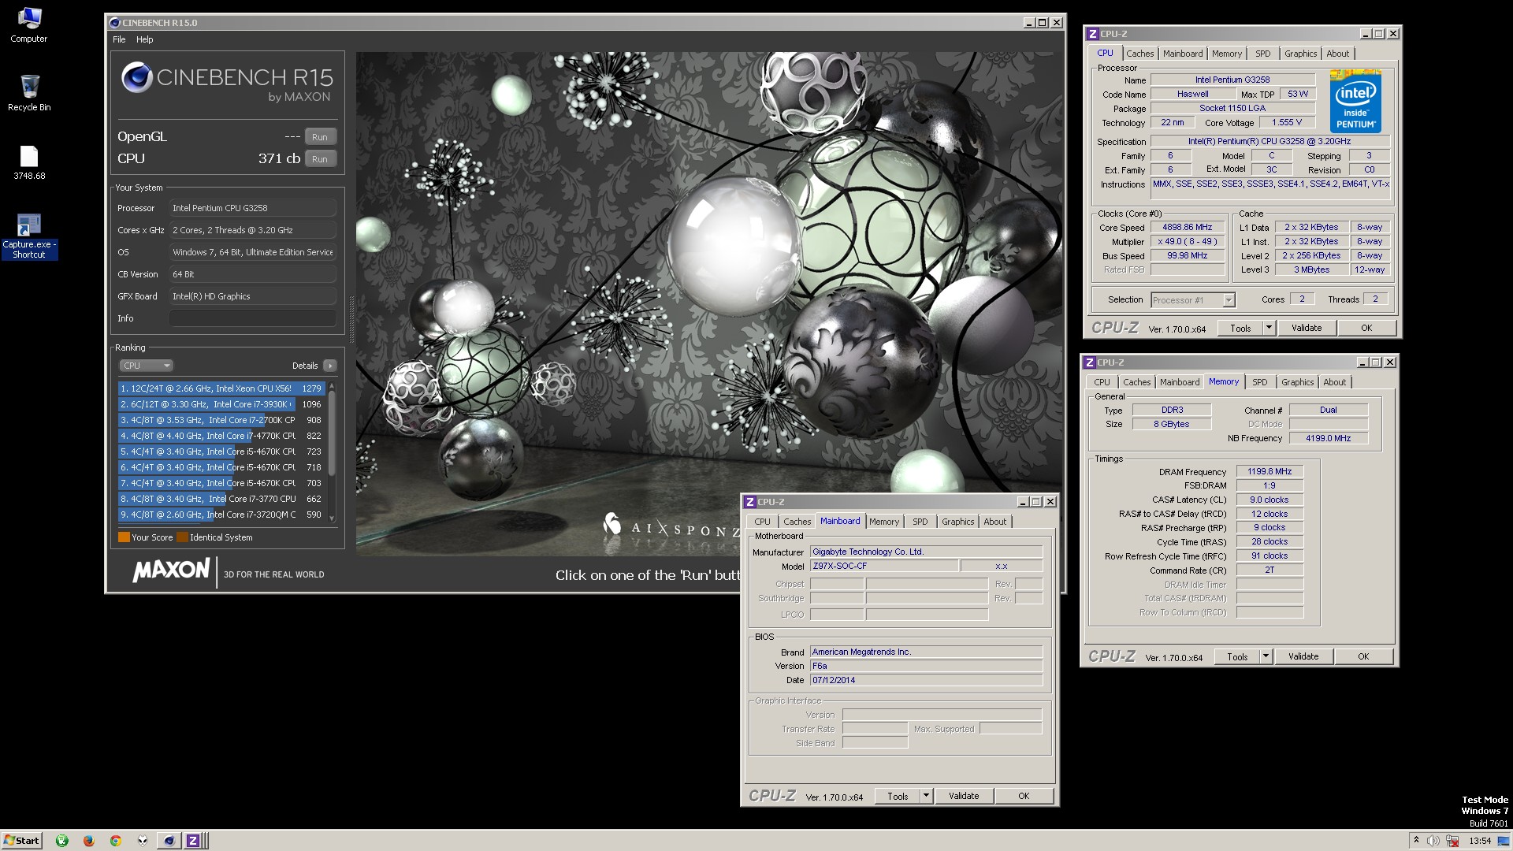
Task: Open the volume speaker tray icon
Action: [1433, 841]
